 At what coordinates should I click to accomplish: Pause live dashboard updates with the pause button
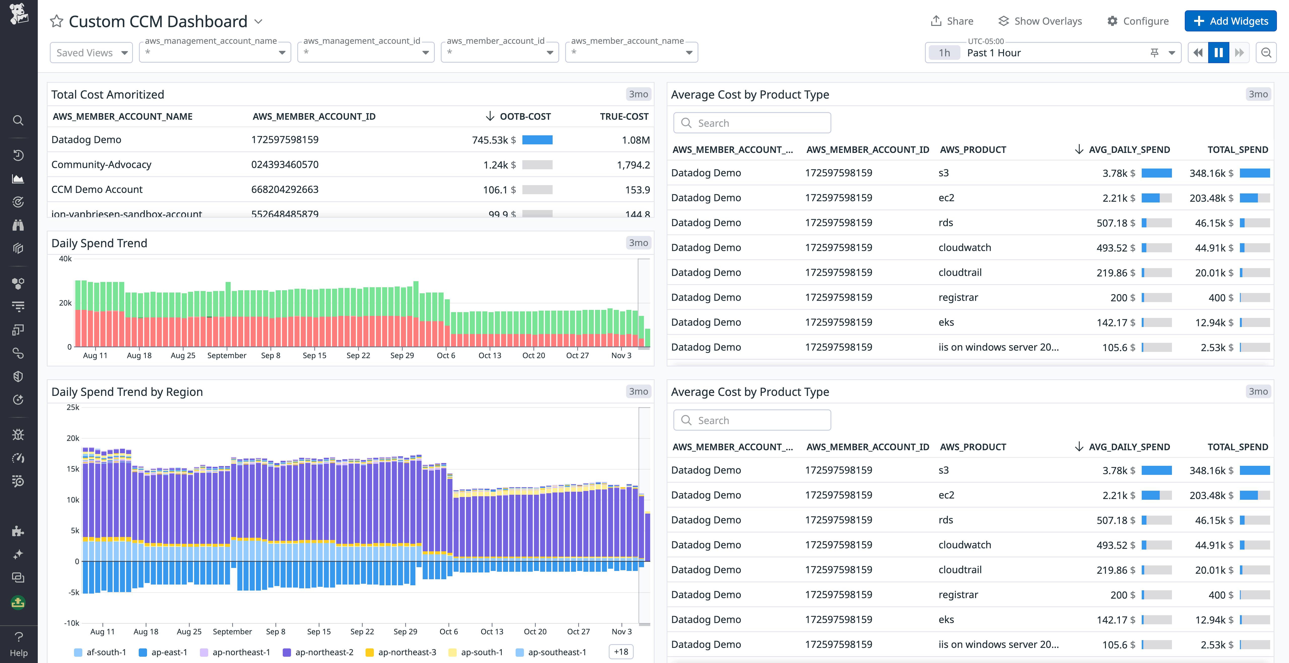coord(1219,52)
